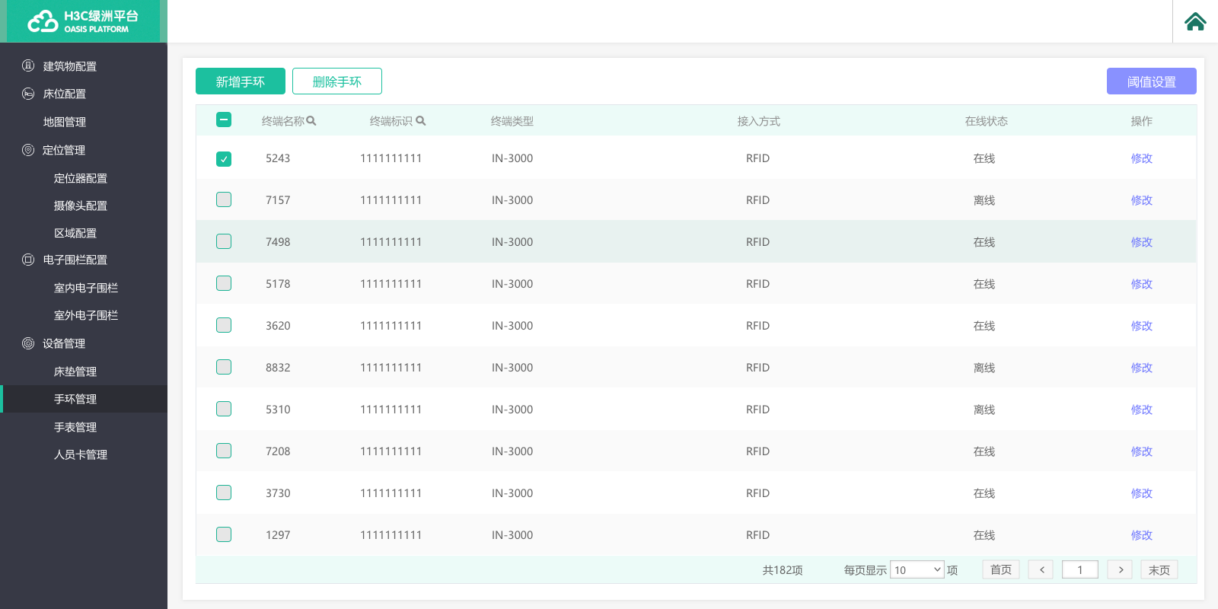This screenshot has height=609, width=1218.
Task: Click the home icon in top bar
Action: tap(1195, 21)
